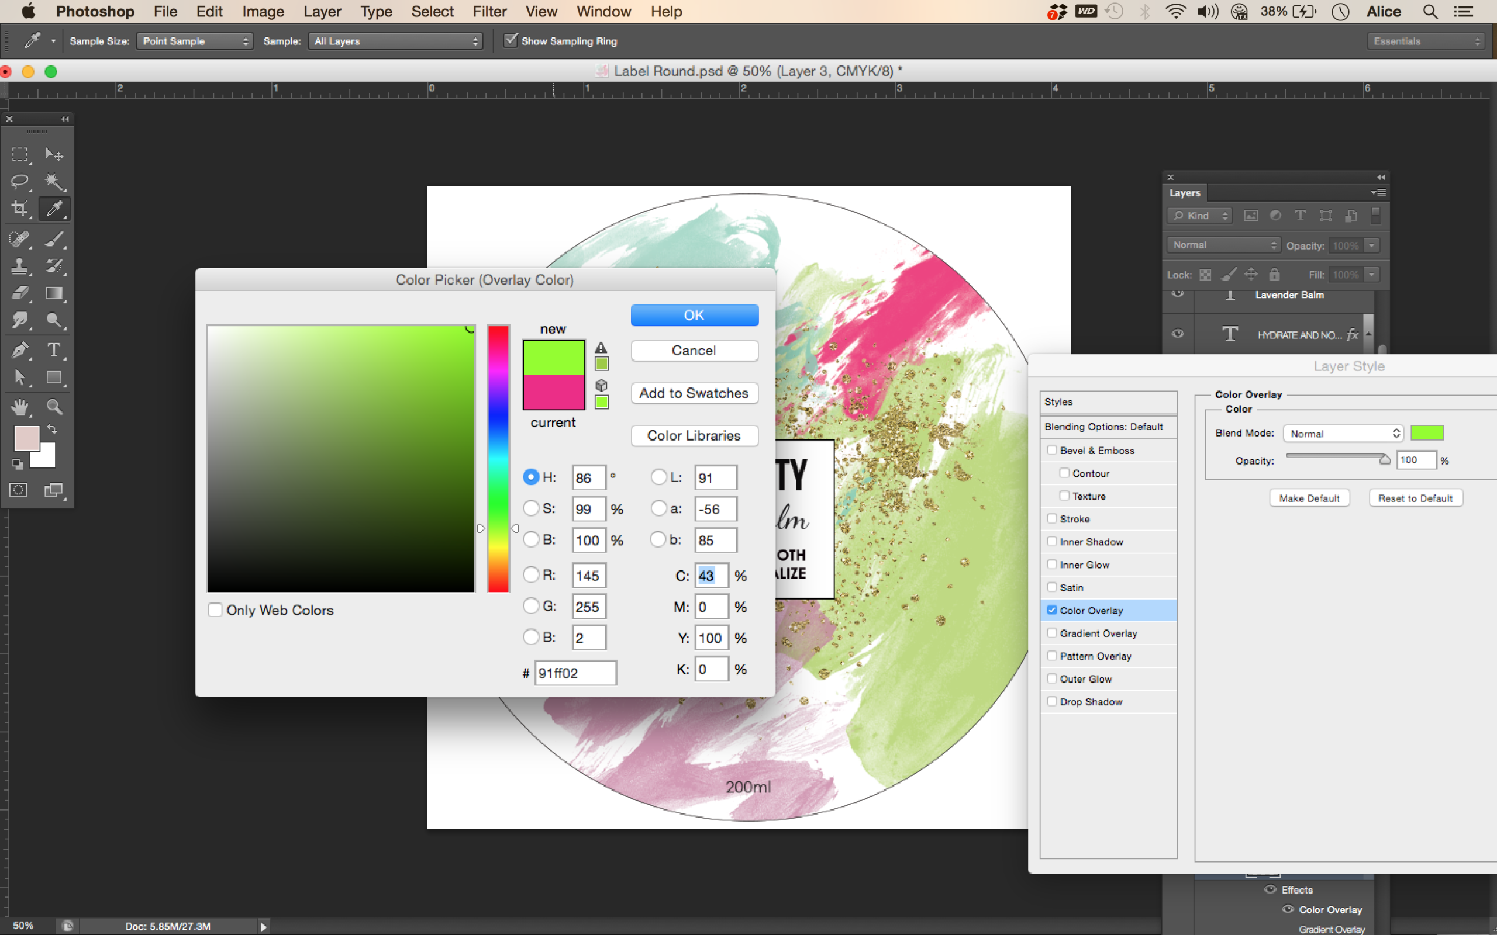Image resolution: width=1497 pixels, height=935 pixels.
Task: Select the Gradient tool
Action: [54, 293]
